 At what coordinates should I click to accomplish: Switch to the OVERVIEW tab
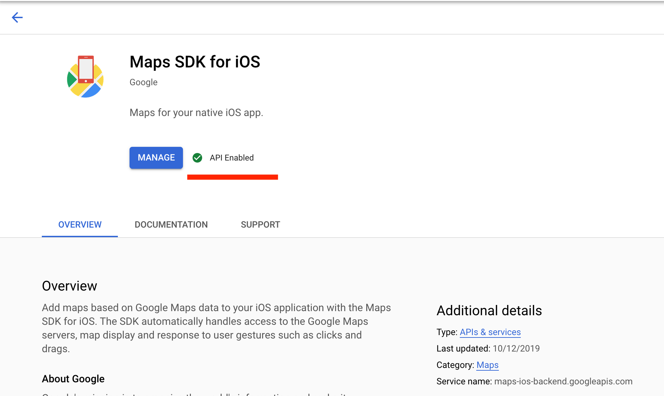pyautogui.click(x=80, y=225)
